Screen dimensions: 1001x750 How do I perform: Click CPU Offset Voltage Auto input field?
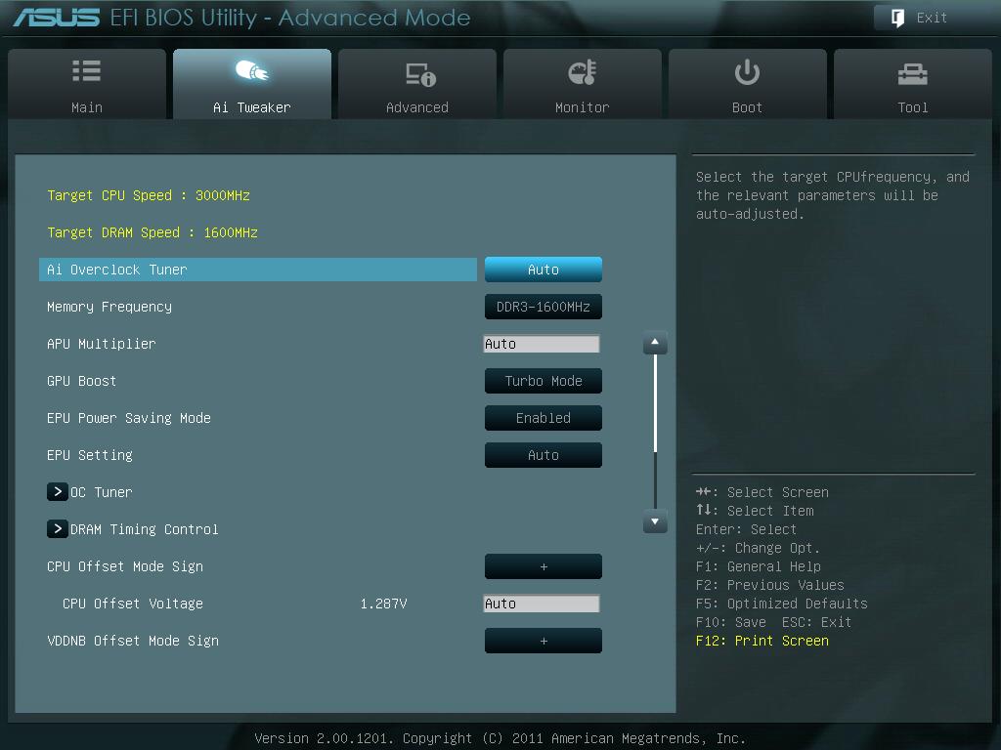[x=542, y=604]
